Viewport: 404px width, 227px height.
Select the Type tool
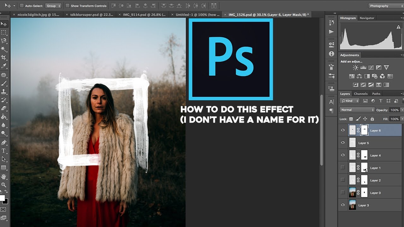(4, 151)
